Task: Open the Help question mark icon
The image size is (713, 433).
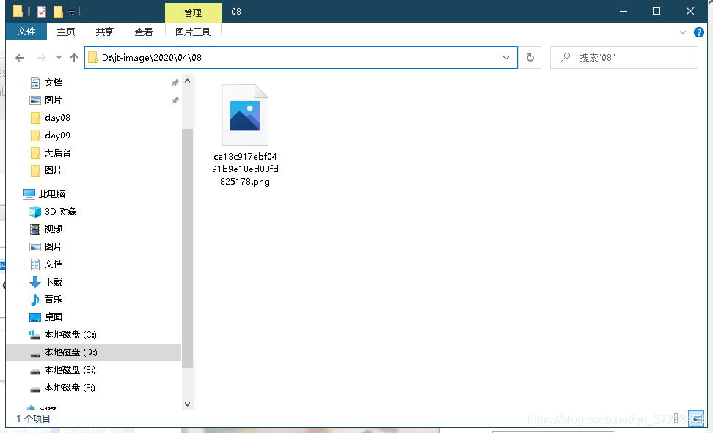Action: pyautogui.click(x=699, y=32)
